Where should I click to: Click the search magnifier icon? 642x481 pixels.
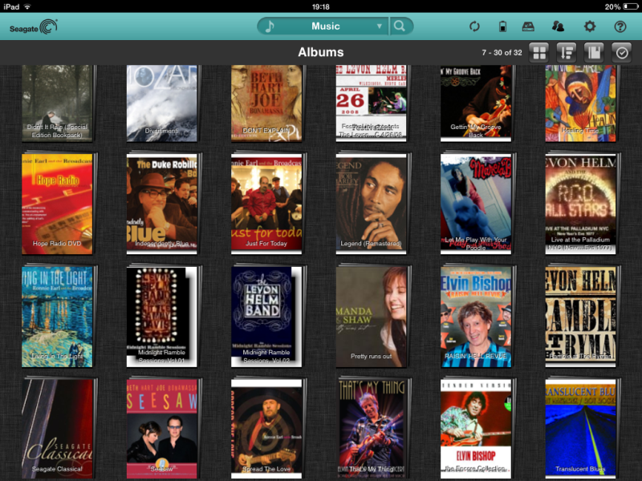click(400, 26)
